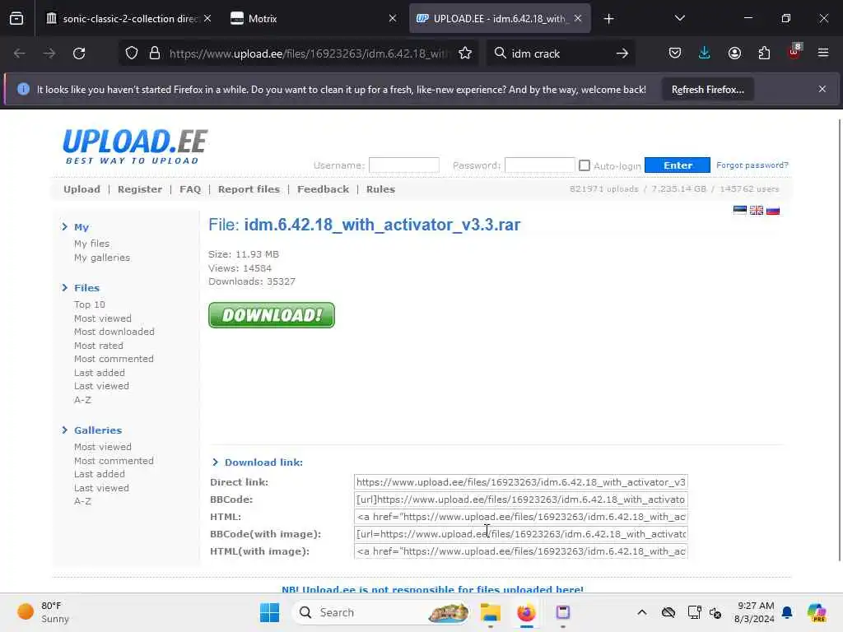
Task: Open Most rated files list
Action: pyautogui.click(x=99, y=346)
